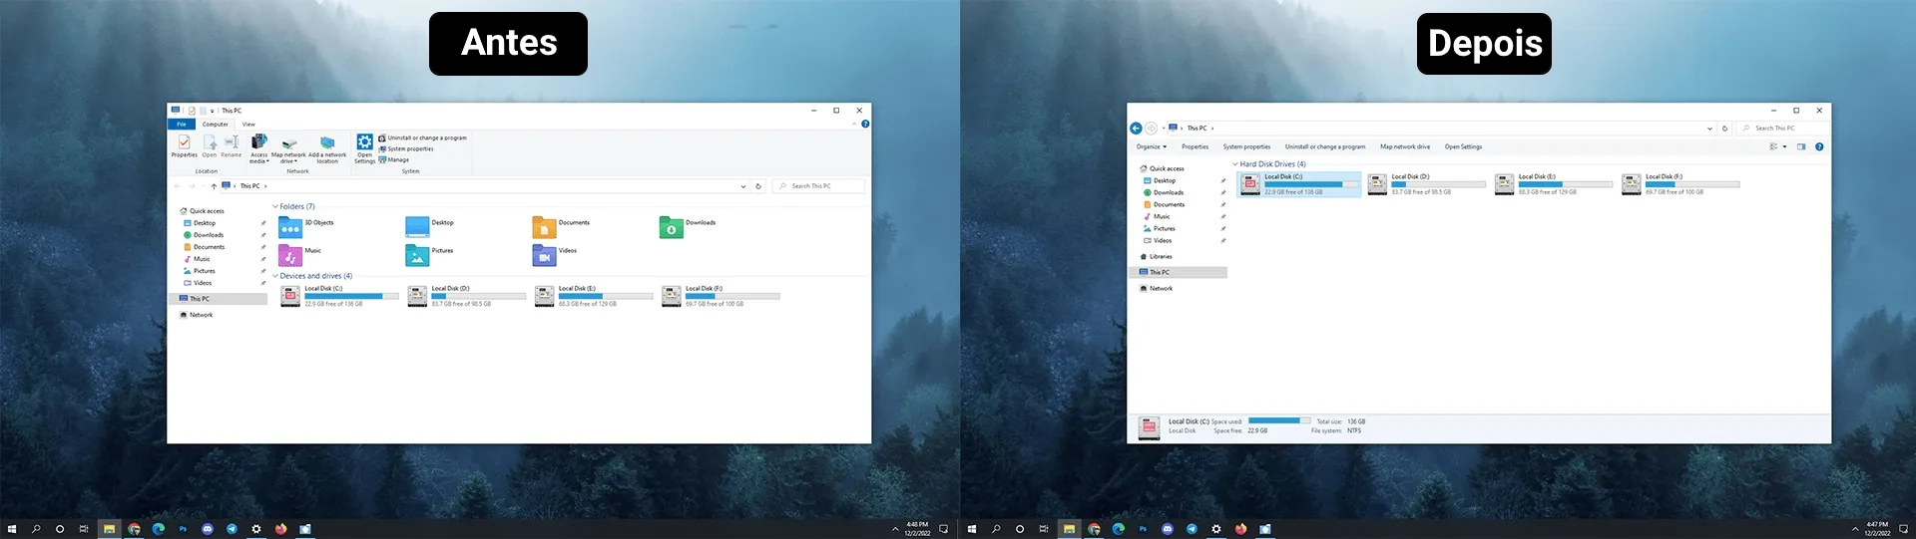The height and width of the screenshot is (539, 1916).
Task: Click Map network drive in Depois command bar
Action: 1405,146
